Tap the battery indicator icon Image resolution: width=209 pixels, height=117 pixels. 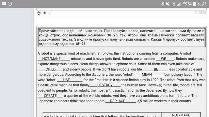coord(195,4)
